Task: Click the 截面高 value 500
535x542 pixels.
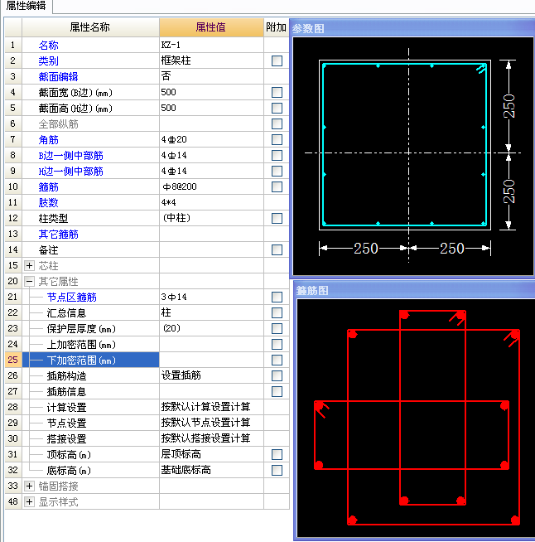Action: (x=169, y=109)
